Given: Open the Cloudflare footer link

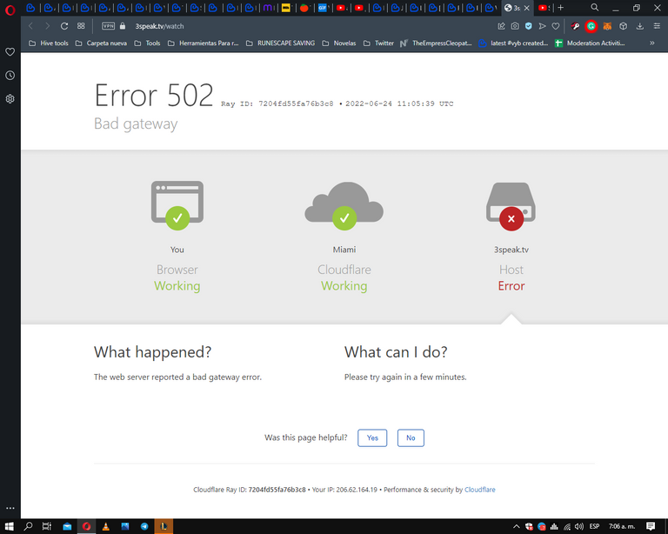Looking at the screenshot, I should [480, 490].
